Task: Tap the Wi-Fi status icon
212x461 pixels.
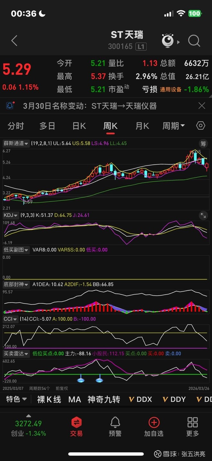Action: (x=181, y=14)
